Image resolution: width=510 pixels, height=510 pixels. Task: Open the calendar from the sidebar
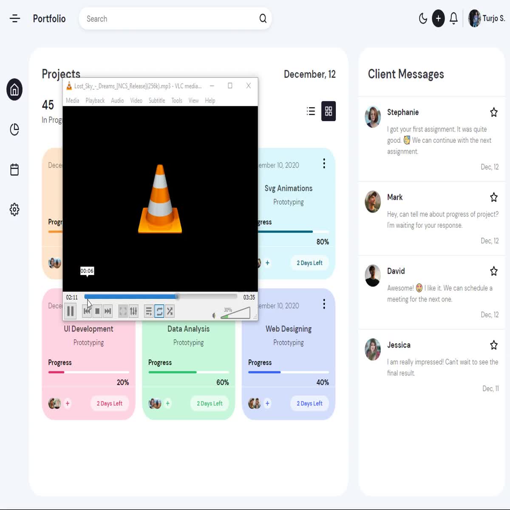[14, 169]
